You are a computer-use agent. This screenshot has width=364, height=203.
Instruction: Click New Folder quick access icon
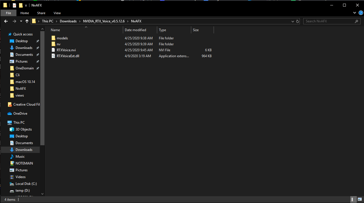[21, 5]
